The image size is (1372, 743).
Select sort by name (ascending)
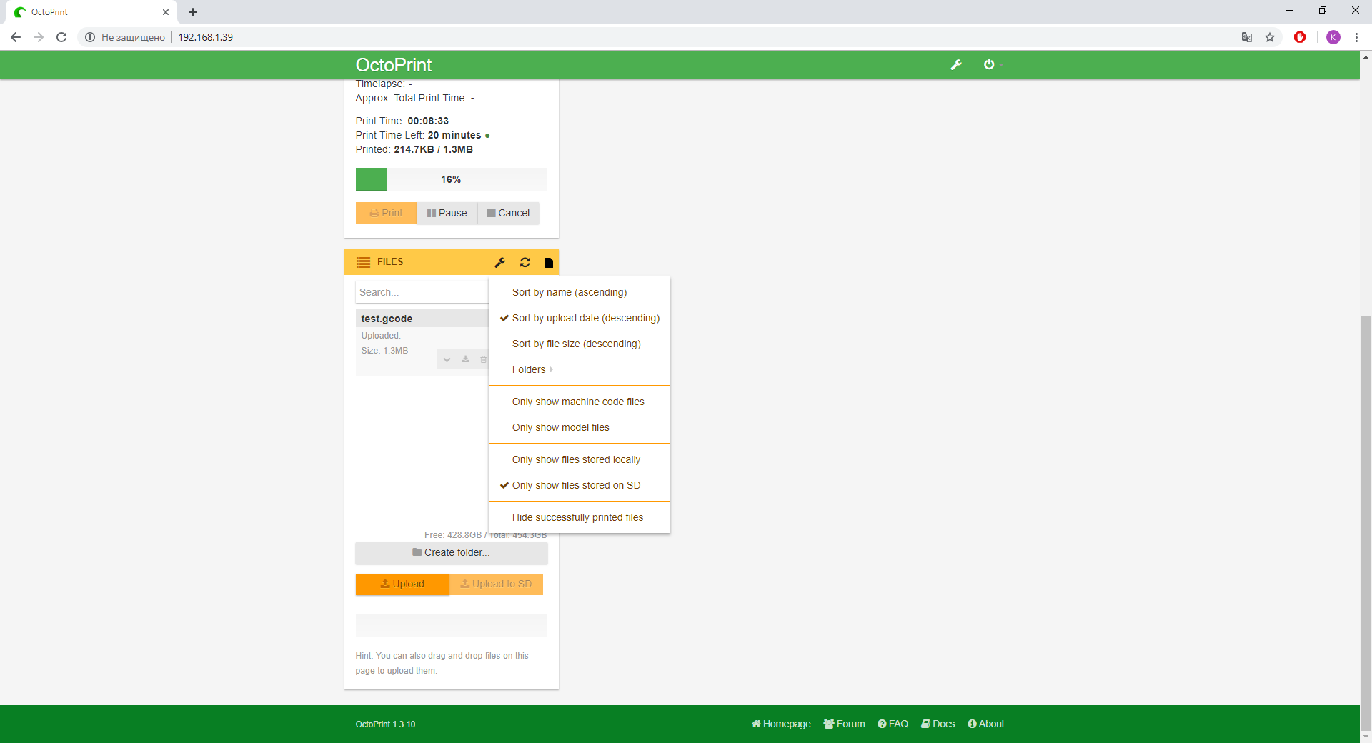pos(569,292)
